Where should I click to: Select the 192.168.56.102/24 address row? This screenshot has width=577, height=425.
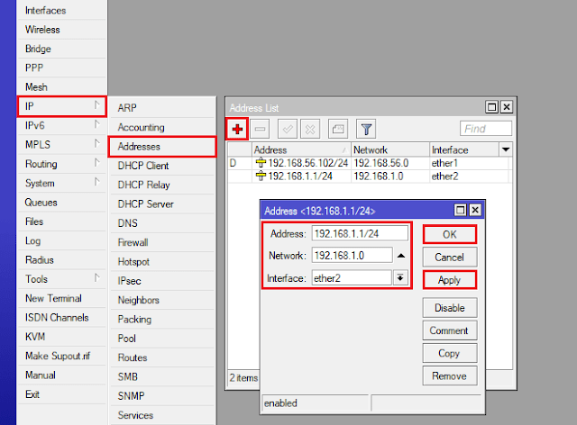[370, 163]
